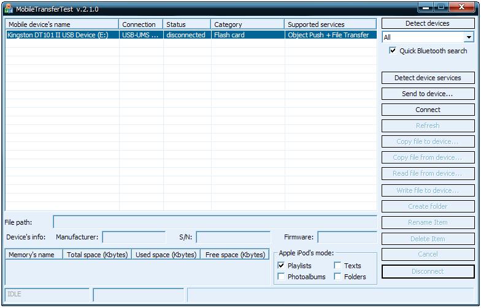Click the Status column header
The height and width of the screenshot is (308, 481).
tap(187, 24)
